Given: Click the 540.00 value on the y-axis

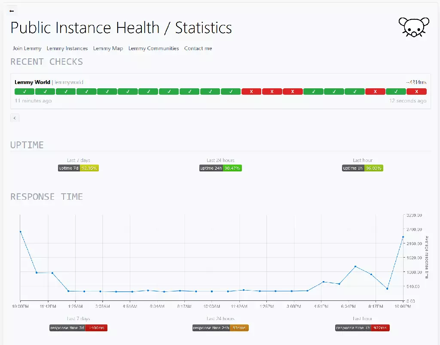Looking at the screenshot, I should [x=413, y=287].
